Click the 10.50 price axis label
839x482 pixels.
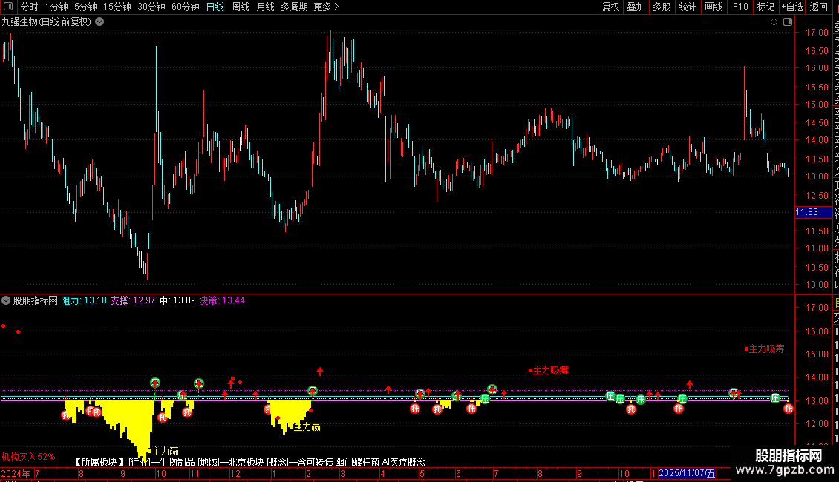pyautogui.click(x=817, y=267)
